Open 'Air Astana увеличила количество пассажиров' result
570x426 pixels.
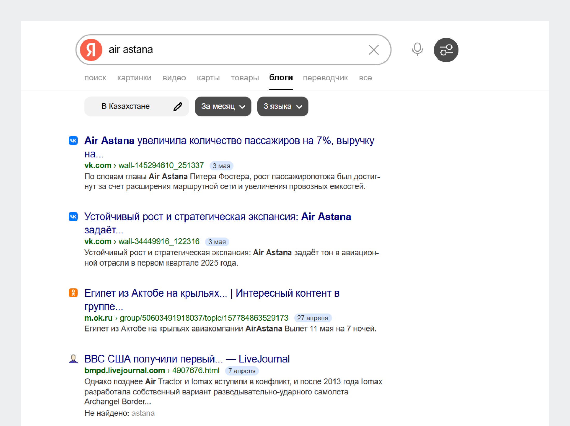(x=229, y=147)
